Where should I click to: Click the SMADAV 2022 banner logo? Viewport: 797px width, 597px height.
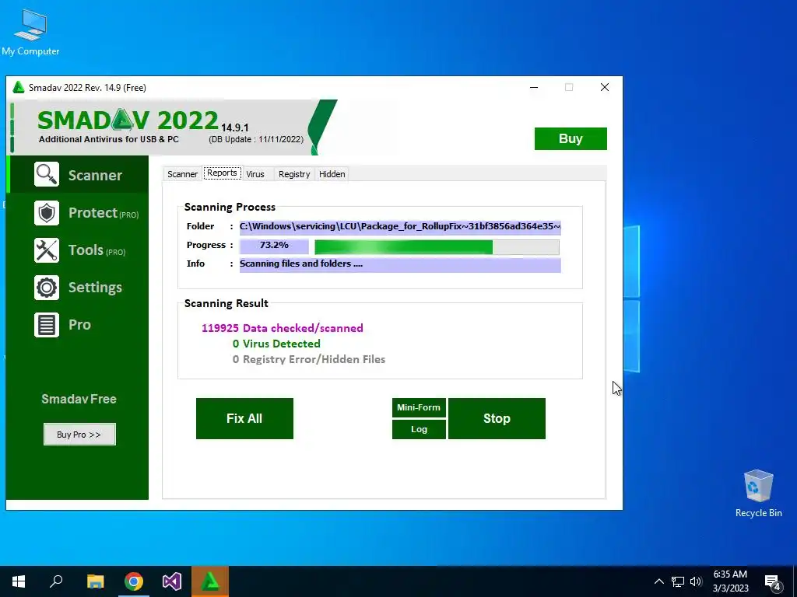pyautogui.click(x=128, y=120)
